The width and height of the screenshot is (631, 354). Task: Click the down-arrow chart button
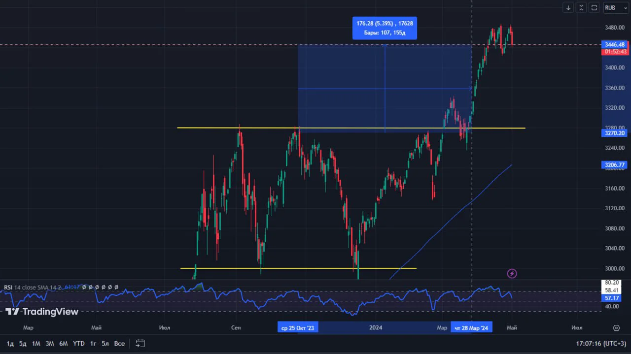tap(568, 7)
